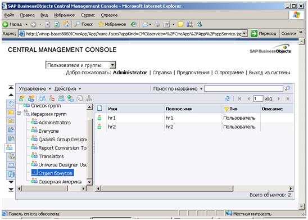308x220 pixels.
Task: Click the table's horizontal scrollbar thumb
Action: (167, 188)
